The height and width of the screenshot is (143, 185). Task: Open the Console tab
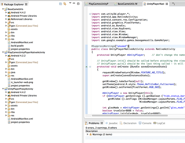[x=145, y=123]
